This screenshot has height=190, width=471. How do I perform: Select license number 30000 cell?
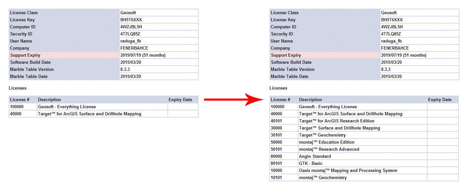pos(284,128)
